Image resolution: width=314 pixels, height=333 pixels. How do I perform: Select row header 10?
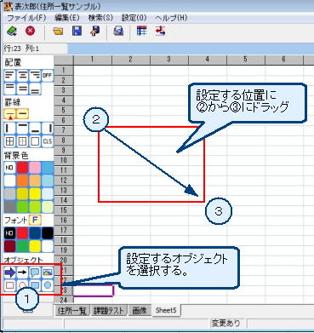pyautogui.click(x=64, y=160)
